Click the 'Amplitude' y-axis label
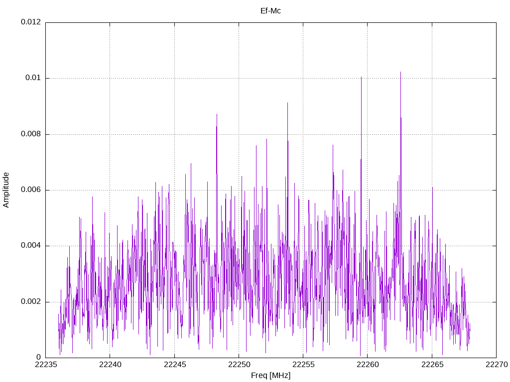This screenshot has width=510, height=382. 6,190
